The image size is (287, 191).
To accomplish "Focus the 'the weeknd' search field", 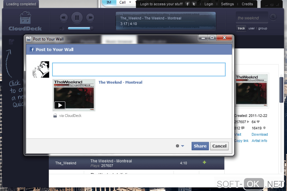I will 252,18.
